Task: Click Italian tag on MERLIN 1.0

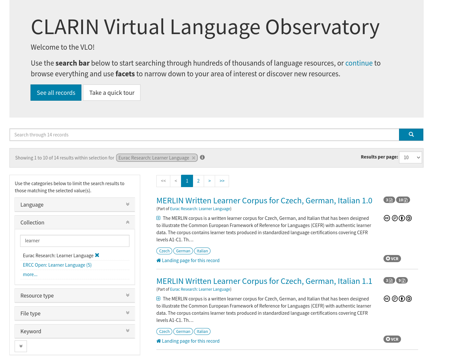Action: 202,251
